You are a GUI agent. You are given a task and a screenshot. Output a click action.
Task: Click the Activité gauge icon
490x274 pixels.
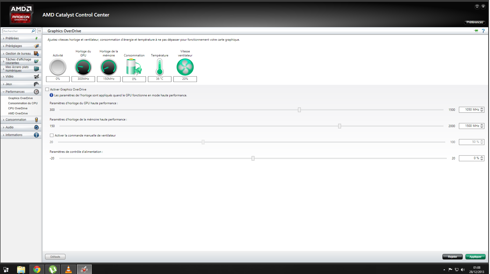pyautogui.click(x=58, y=67)
